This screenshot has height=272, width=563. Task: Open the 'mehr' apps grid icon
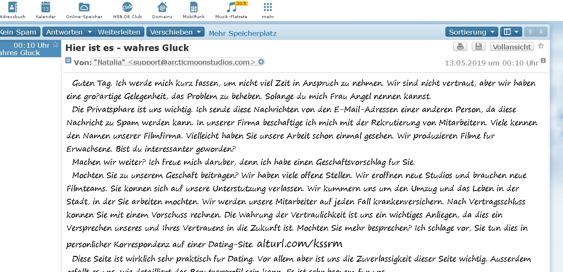pyautogui.click(x=268, y=7)
